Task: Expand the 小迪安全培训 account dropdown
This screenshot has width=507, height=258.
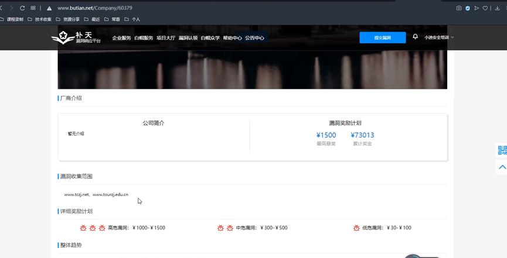Action: coord(439,37)
